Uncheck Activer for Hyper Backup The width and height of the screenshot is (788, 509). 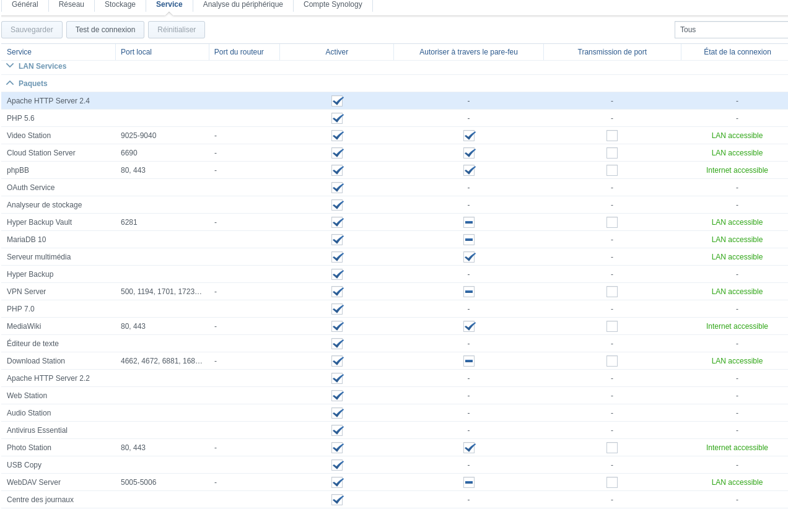pos(337,274)
